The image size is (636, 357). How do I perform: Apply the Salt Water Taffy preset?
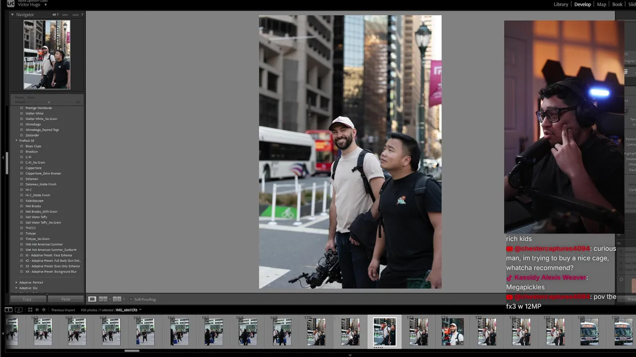point(36,217)
